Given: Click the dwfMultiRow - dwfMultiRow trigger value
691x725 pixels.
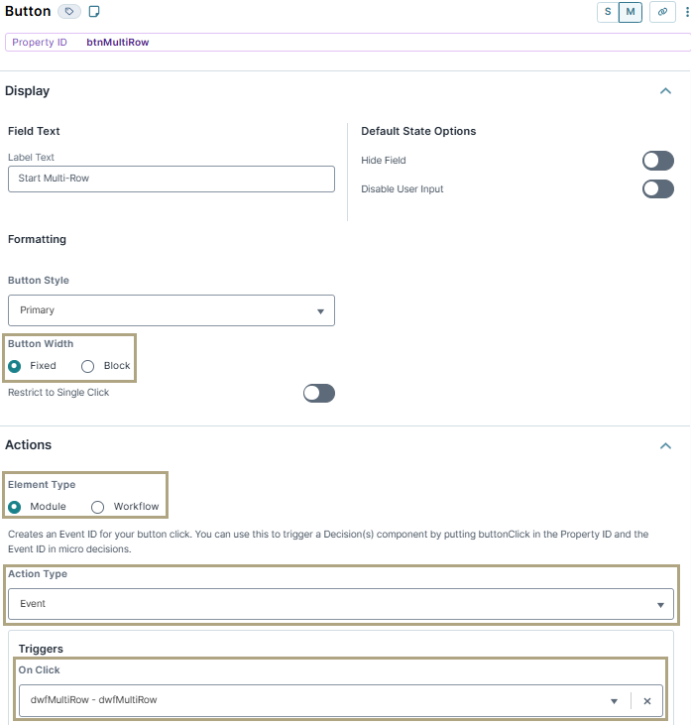Looking at the screenshot, I should point(94,700).
